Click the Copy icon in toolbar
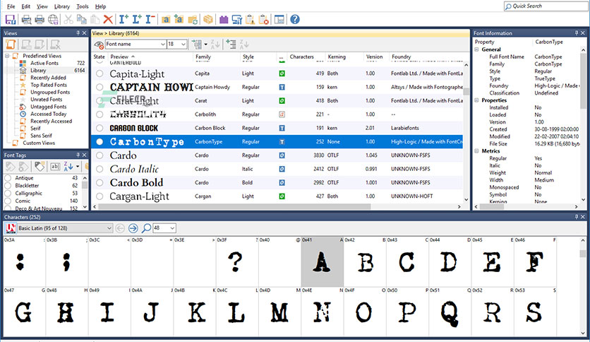Viewport: 590px width, 342px height. click(x=81, y=20)
